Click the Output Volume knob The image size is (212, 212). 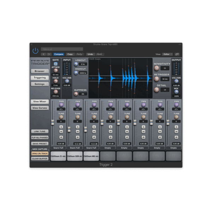click(x=176, y=81)
